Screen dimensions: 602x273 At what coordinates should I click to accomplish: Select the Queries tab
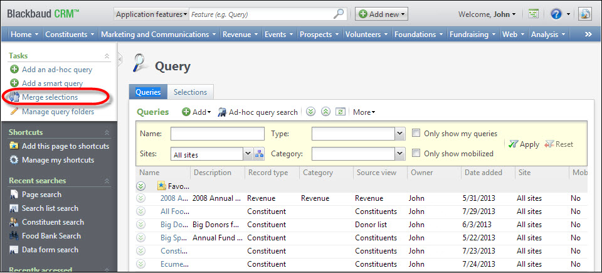click(x=148, y=92)
